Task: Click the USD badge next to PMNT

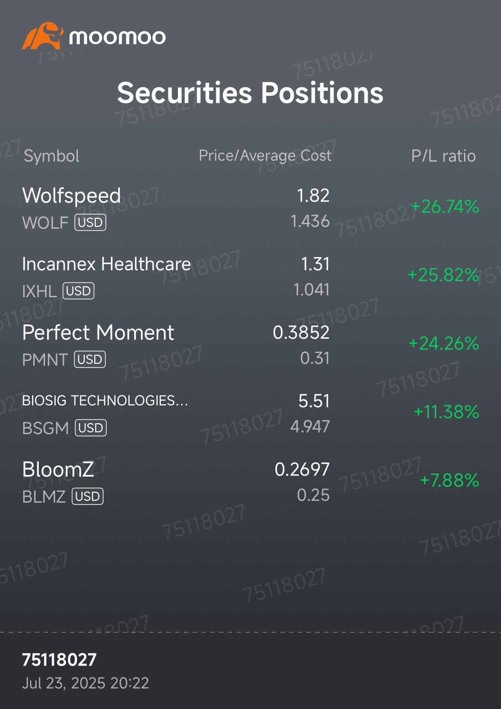Action: click(90, 359)
